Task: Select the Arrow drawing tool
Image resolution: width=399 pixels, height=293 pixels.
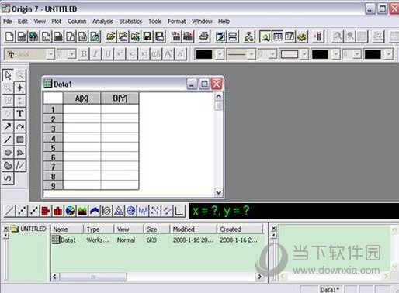Action: pyautogui.click(x=8, y=126)
